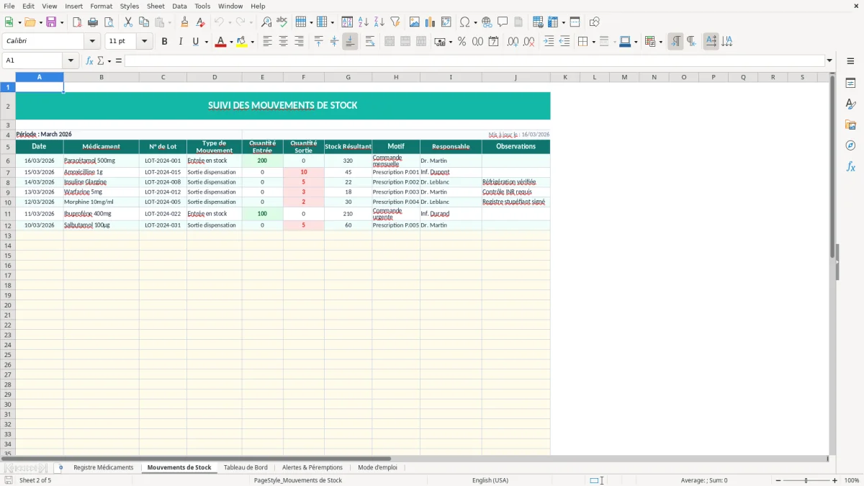Switch to Registre Médicaments sheet tab
The image size is (864, 486).
tap(103, 467)
